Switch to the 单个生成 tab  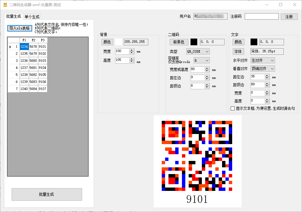[x=32, y=17]
